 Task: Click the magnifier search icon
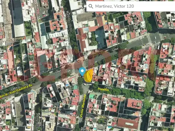click(x=91, y=6)
